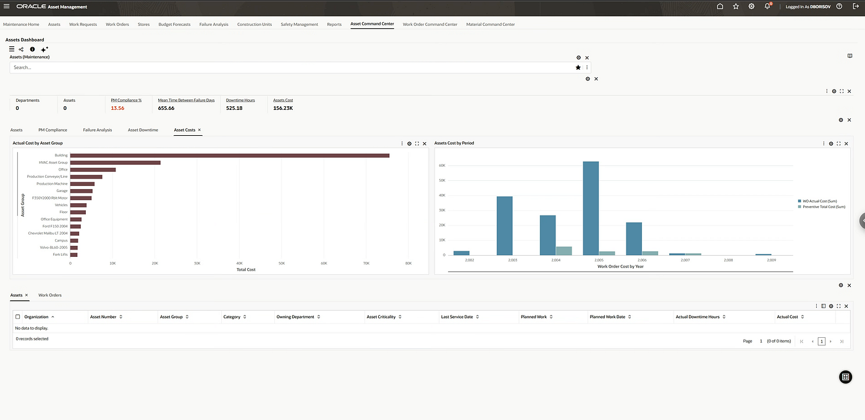Screen dimensions: 865x420
Task: Switch to Work Order Command Center
Action: point(430,25)
